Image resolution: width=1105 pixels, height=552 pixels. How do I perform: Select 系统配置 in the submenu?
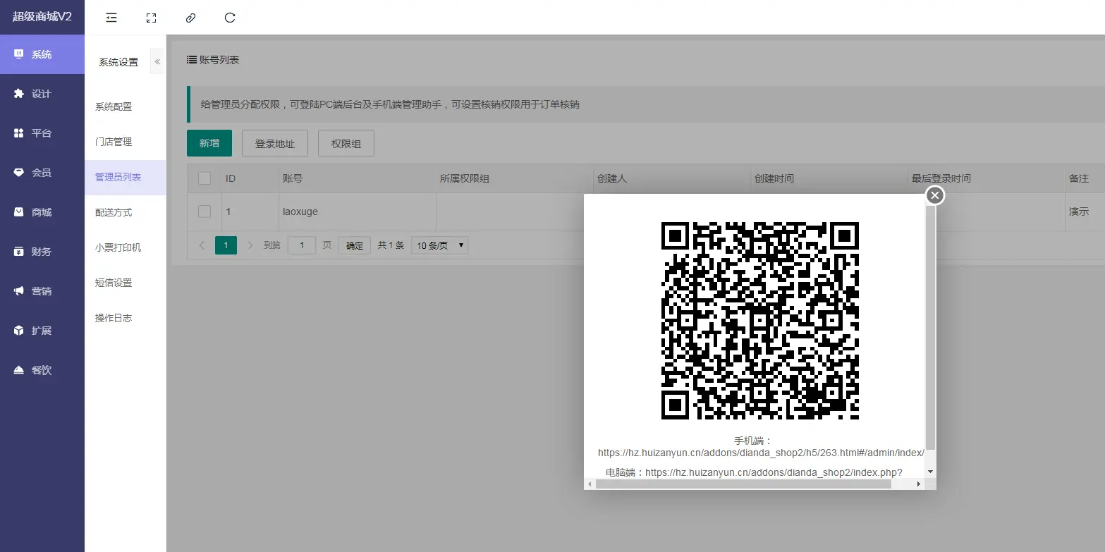click(x=126, y=106)
